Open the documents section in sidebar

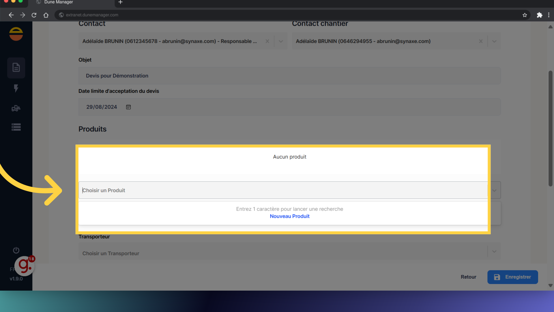(16, 68)
